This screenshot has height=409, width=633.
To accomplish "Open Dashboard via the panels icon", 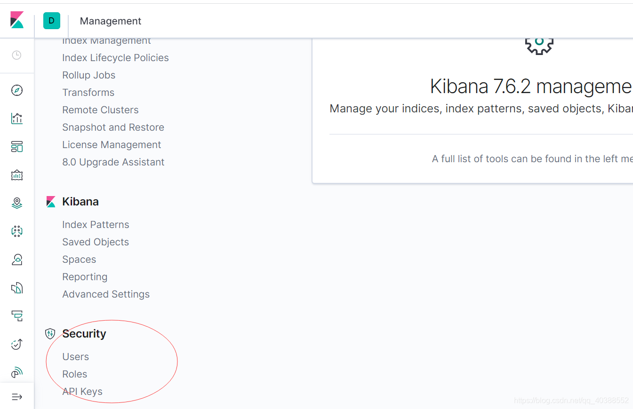I will 17,147.
